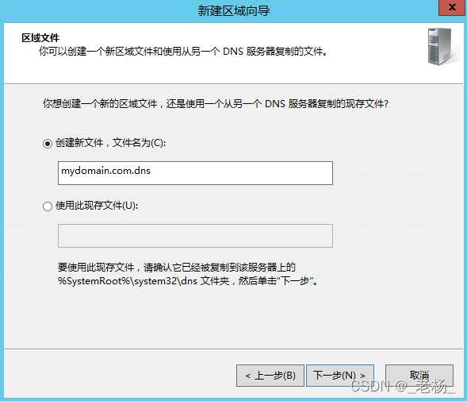This screenshot has height=401, width=467.
Task: Select the 使用此现存文件 radio button
Action: coord(48,206)
